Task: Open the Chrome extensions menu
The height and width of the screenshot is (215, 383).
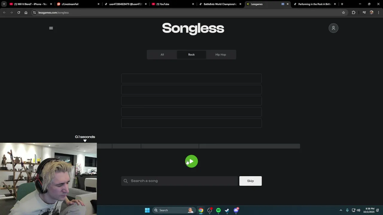Action: point(353,13)
